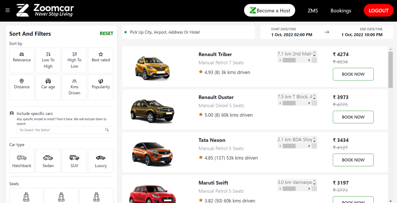Open start date/time 1 Oct 02:00 PM
Screen dimensions: 397x203
[292, 32]
